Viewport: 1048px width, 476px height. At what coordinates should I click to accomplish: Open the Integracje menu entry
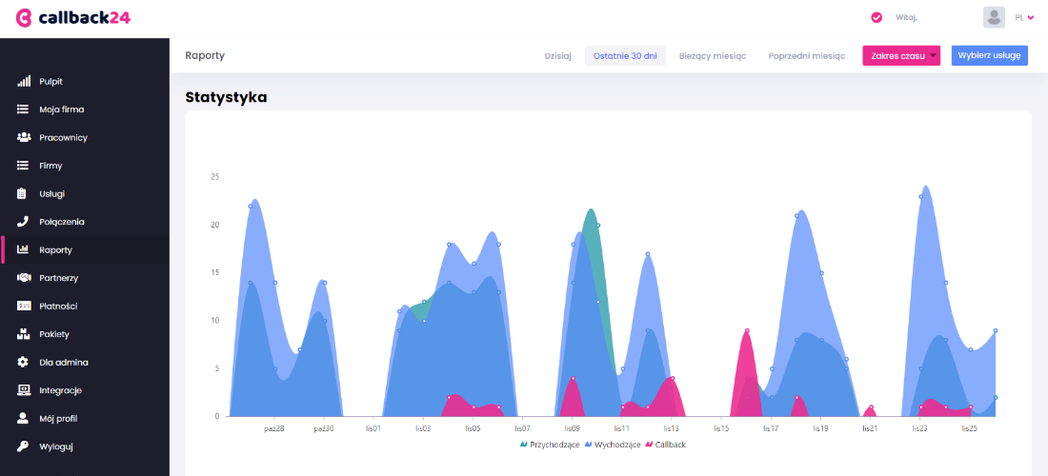[x=60, y=390]
